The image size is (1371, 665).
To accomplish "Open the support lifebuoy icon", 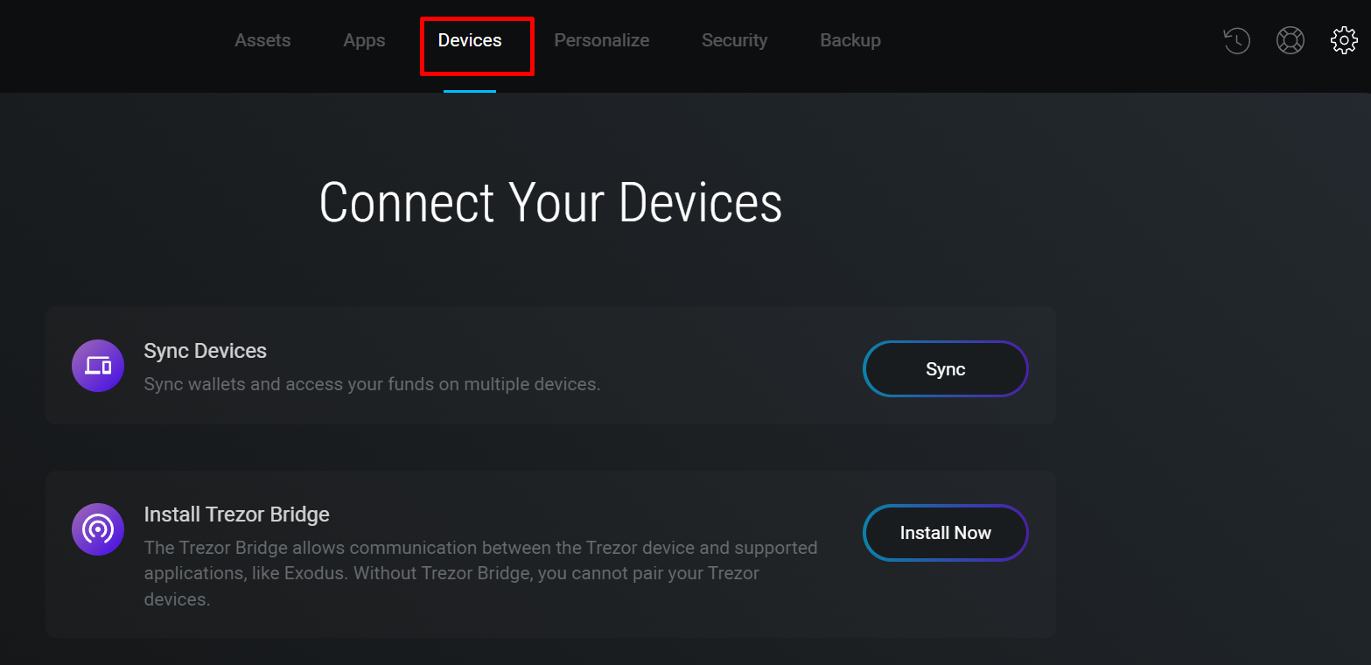I will [x=1291, y=41].
